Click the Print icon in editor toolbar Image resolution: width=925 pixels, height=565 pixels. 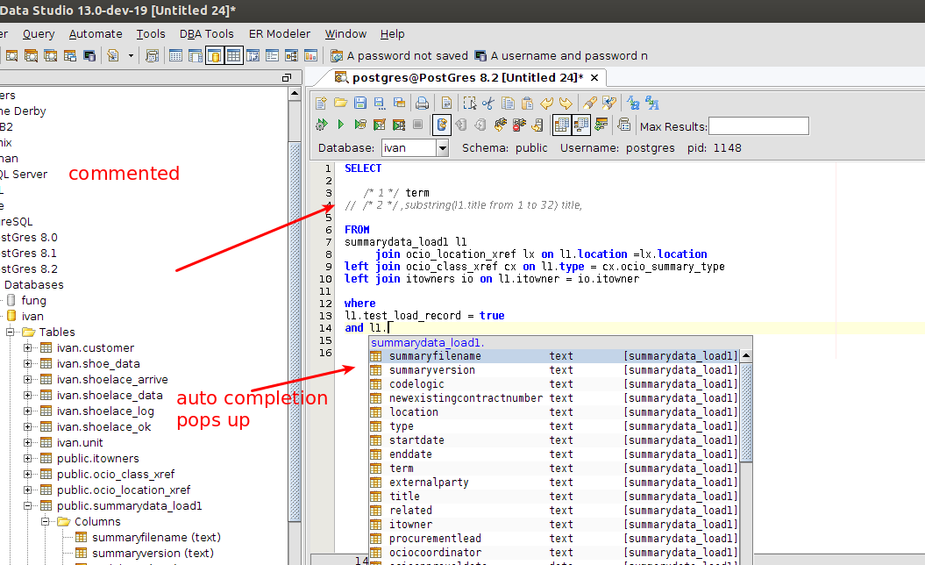click(x=422, y=104)
